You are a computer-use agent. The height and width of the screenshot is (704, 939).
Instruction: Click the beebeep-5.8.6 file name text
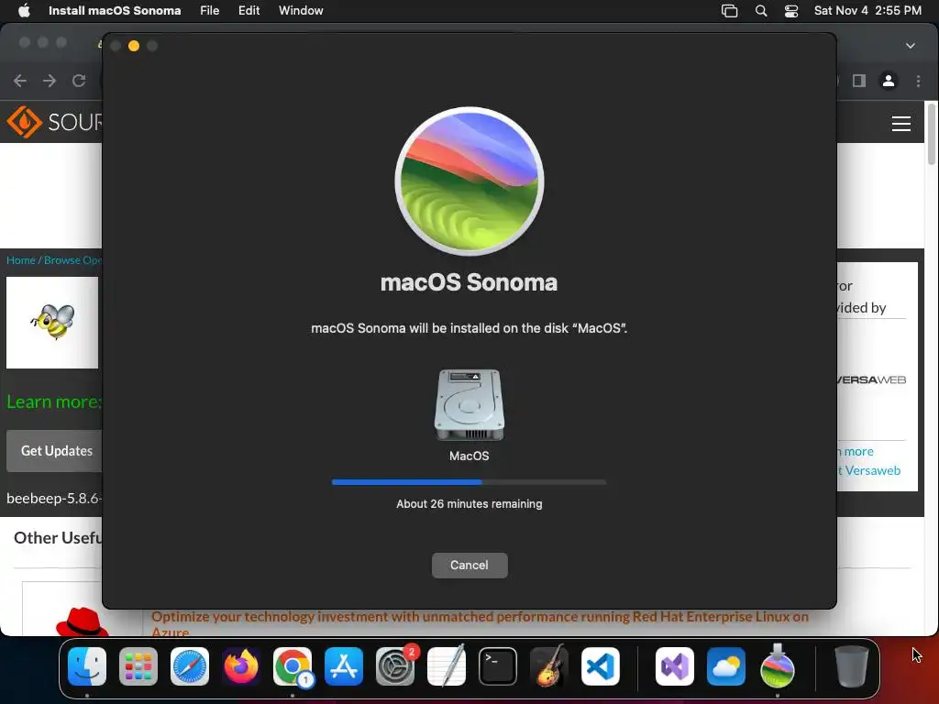(54, 498)
